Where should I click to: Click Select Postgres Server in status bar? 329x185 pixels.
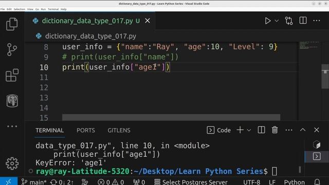pyautogui.click(x=191, y=182)
